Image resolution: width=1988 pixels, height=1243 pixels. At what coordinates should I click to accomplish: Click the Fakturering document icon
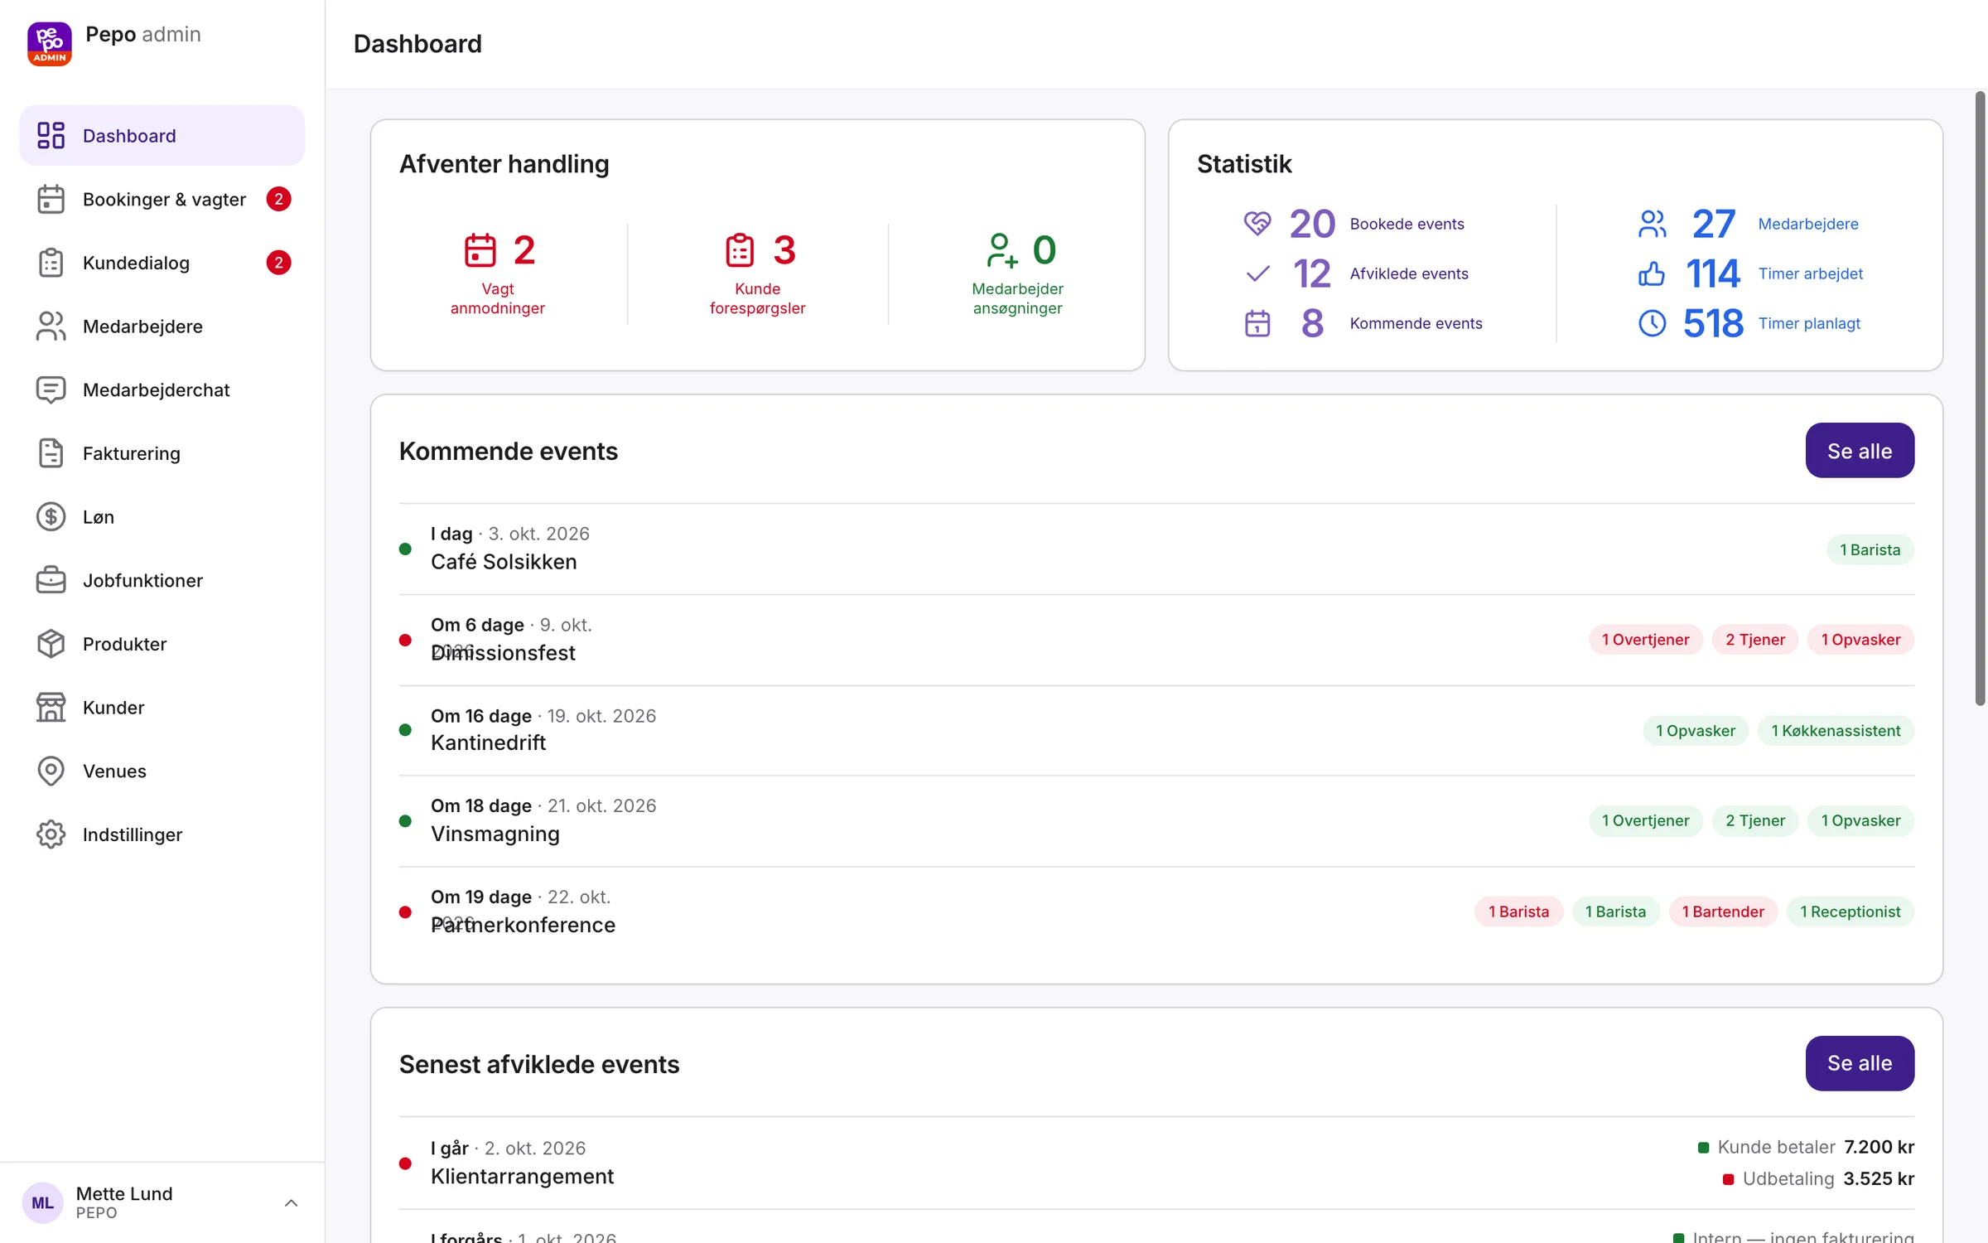(51, 453)
